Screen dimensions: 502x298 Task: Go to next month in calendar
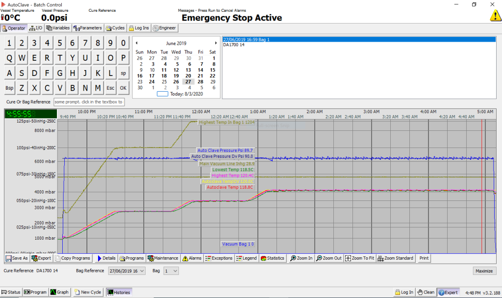[216, 43]
